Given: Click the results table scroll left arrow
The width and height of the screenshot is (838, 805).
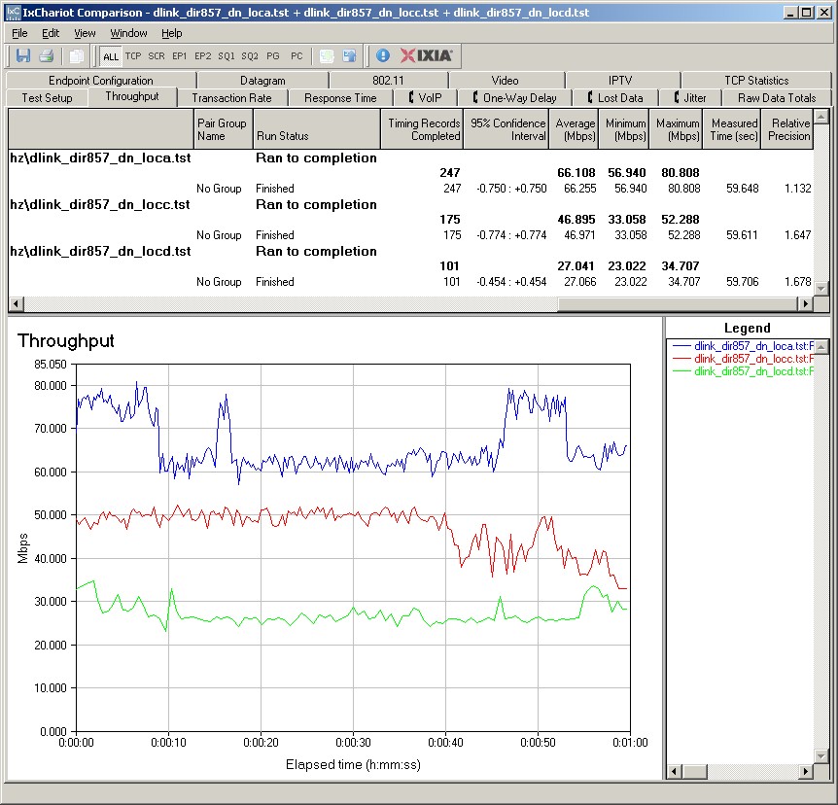Looking at the screenshot, I should pos(16,303).
